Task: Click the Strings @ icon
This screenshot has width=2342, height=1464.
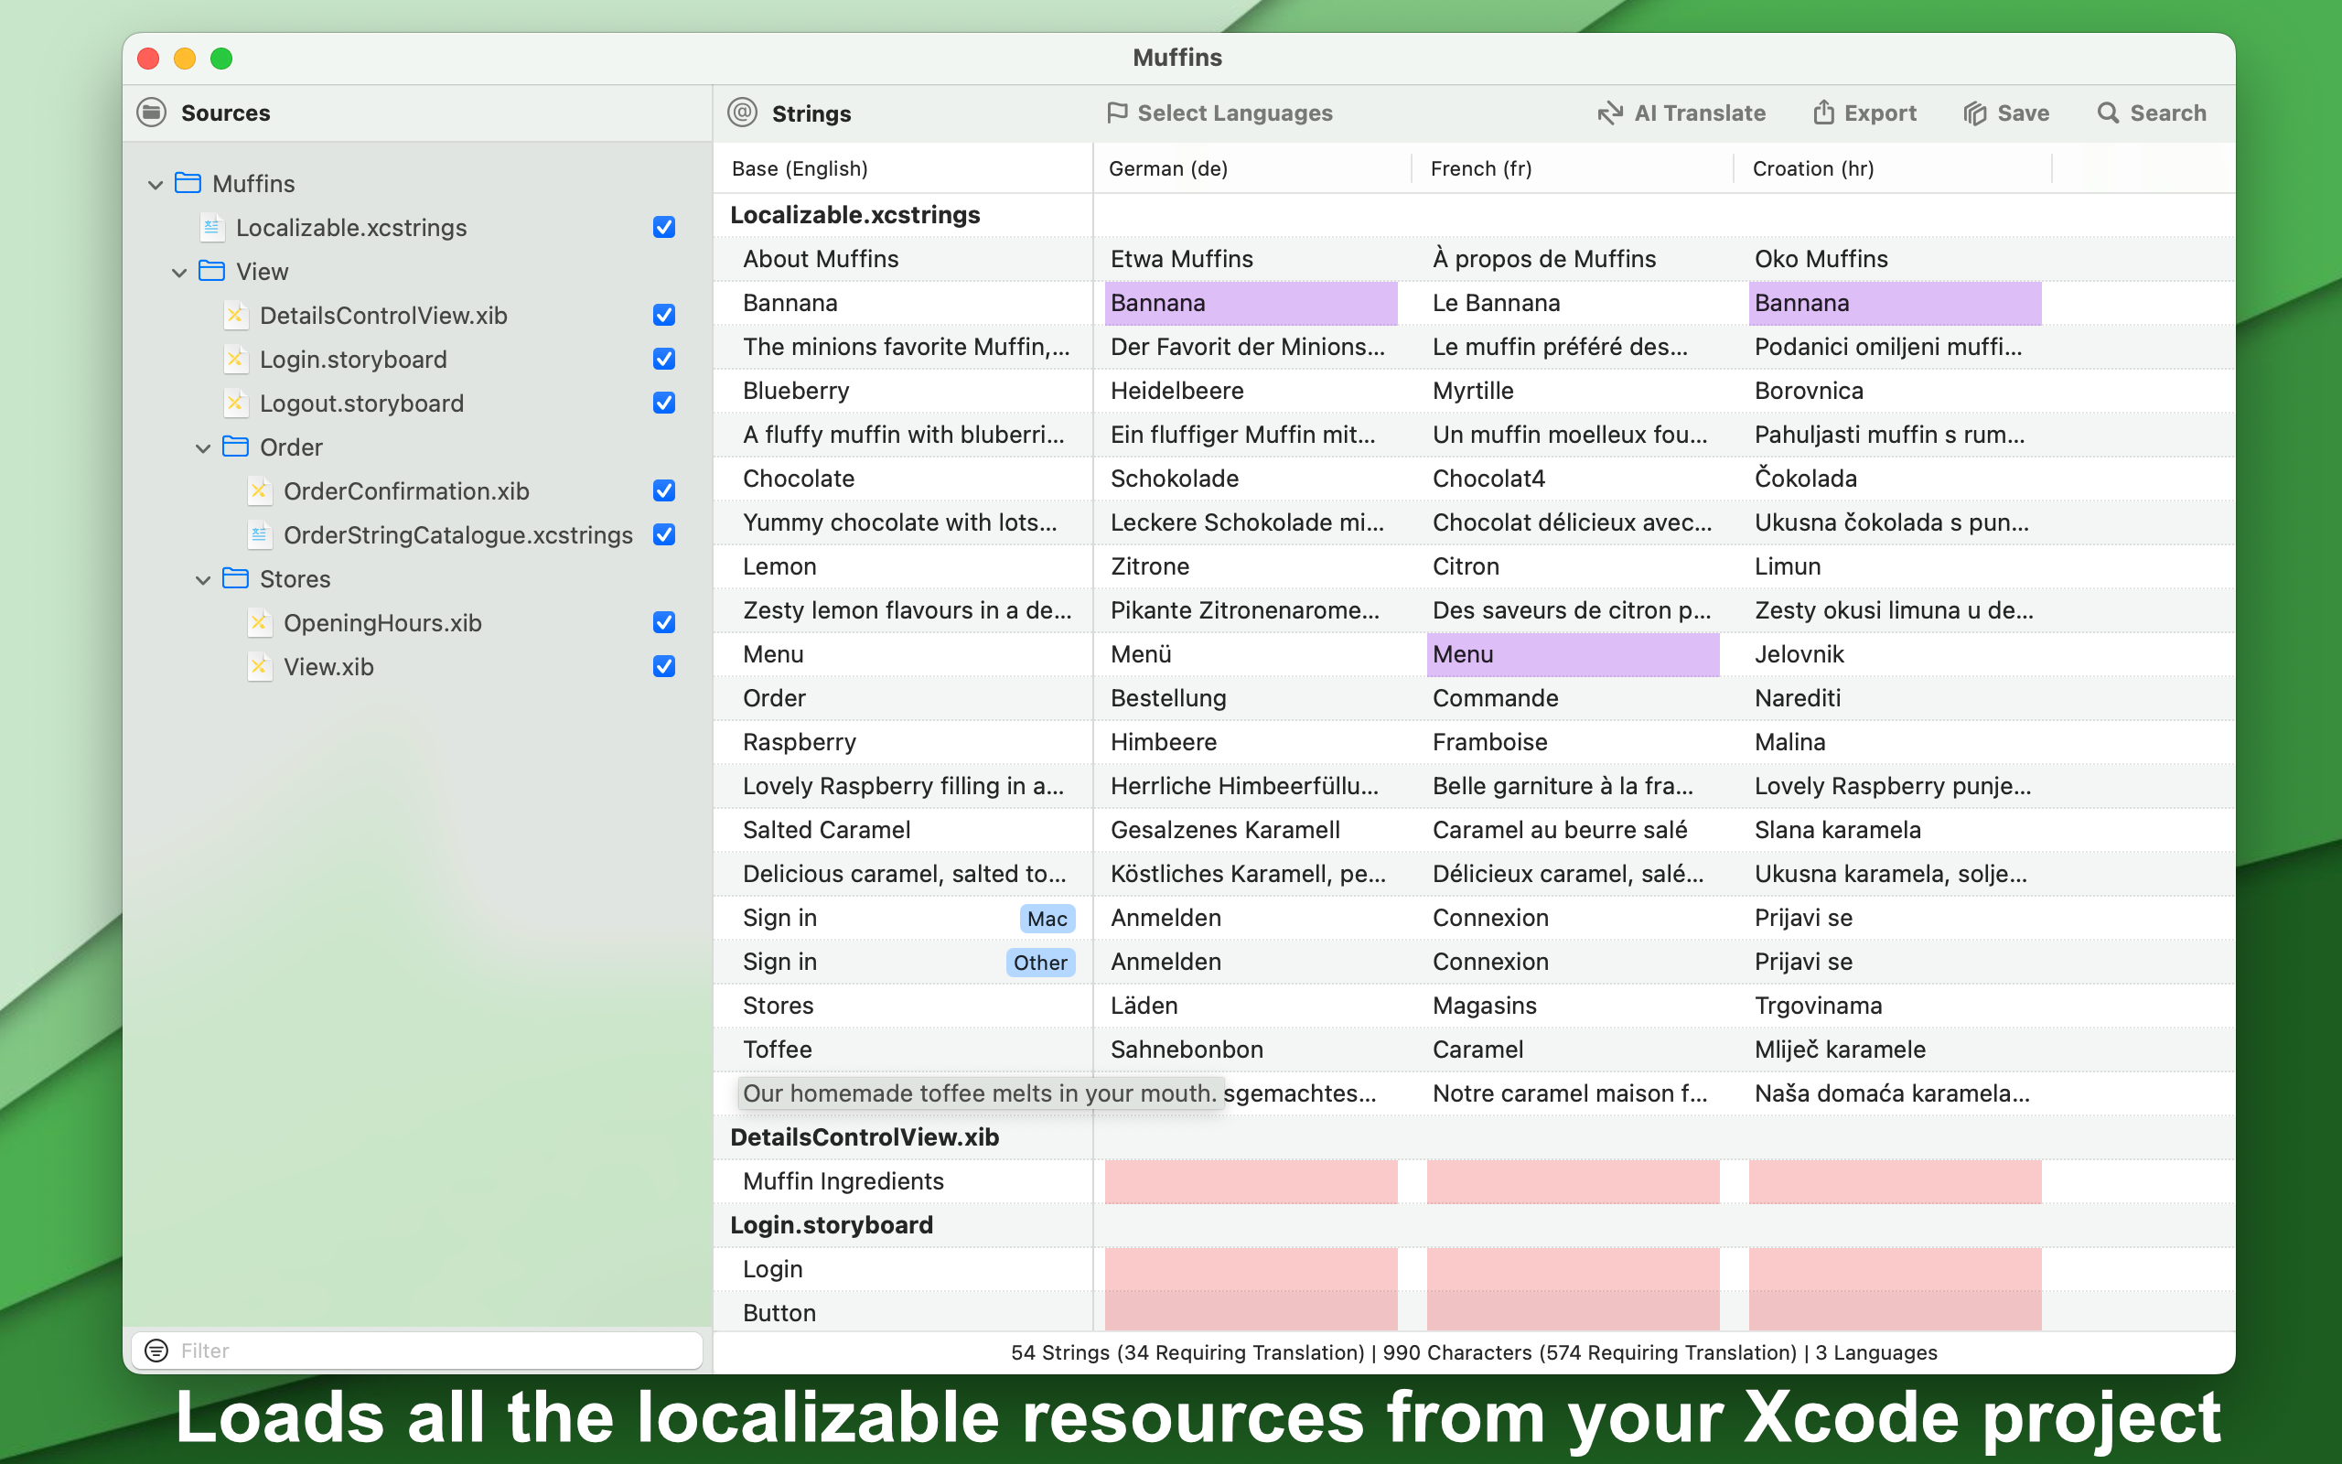Action: tap(742, 113)
